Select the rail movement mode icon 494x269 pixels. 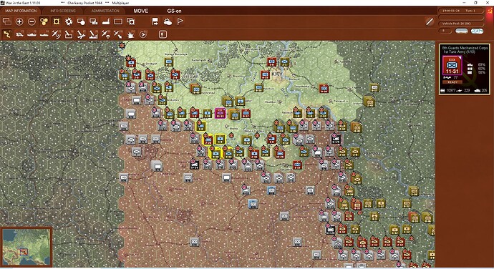pyautogui.click(x=19, y=34)
